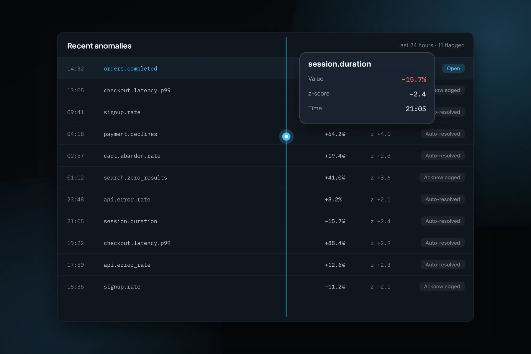Click Auto-resolved badge in the 23:48 row
The width and height of the screenshot is (531, 354).
(442, 199)
